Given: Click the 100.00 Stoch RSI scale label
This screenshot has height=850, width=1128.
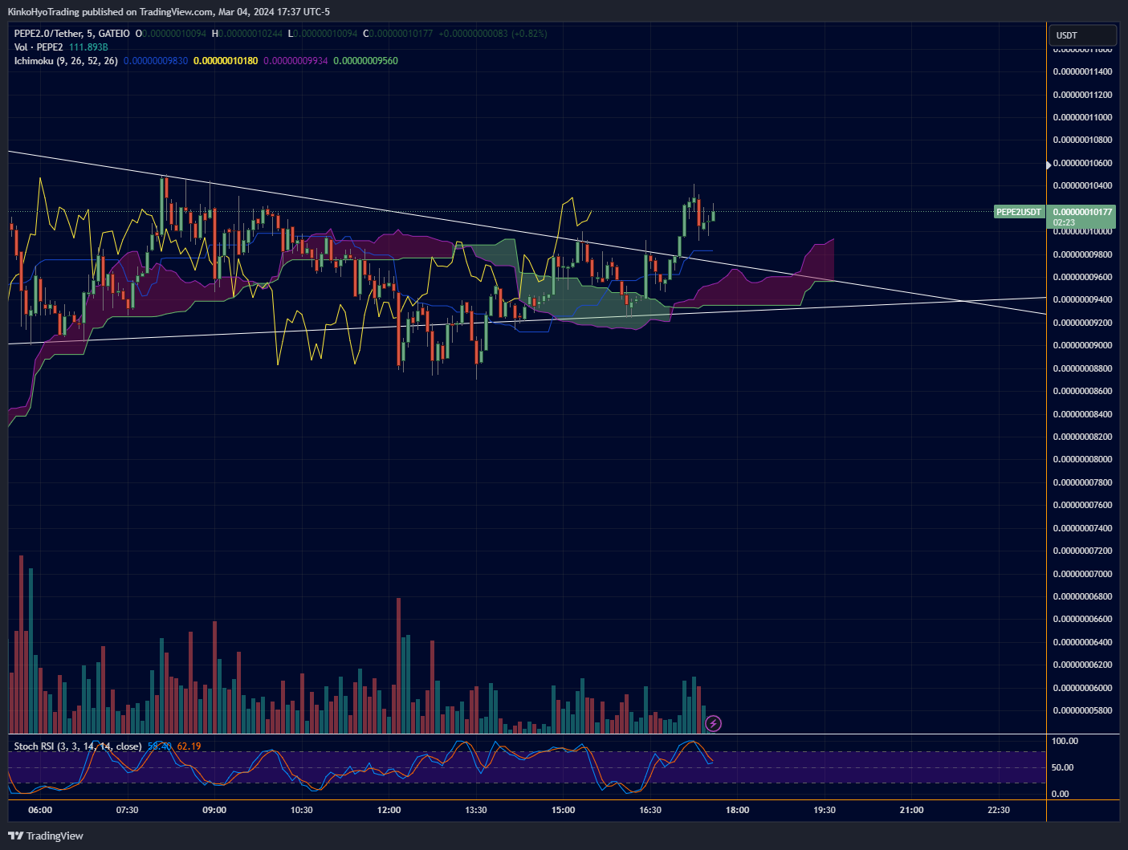Looking at the screenshot, I should coord(1065,741).
